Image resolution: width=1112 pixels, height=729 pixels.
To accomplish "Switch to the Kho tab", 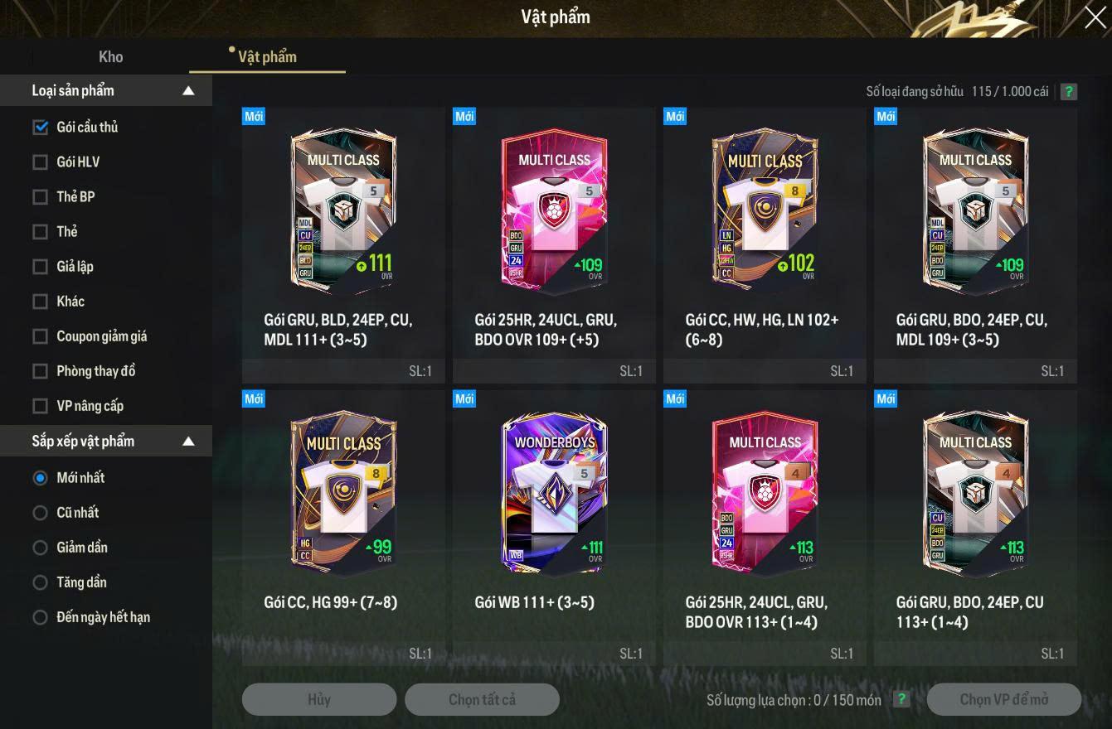I will [110, 56].
